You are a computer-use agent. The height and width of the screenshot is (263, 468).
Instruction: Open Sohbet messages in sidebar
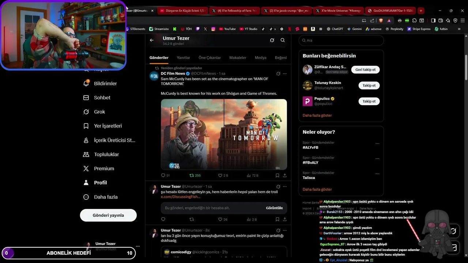(x=97, y=98)
